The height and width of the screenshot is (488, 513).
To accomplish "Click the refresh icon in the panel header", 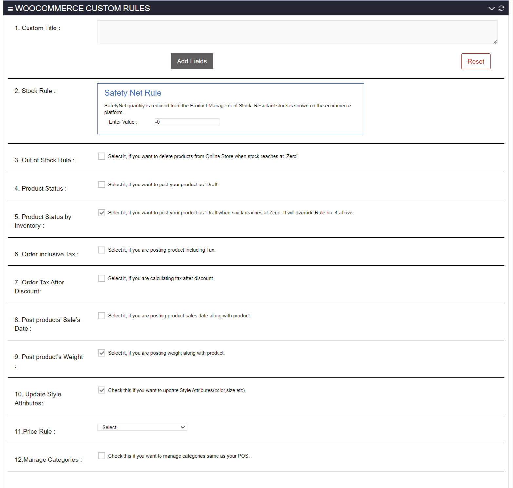I will [501, 8].
